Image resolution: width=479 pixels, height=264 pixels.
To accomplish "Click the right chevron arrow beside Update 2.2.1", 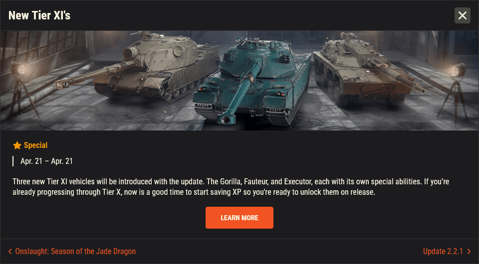I will [469, 251].
